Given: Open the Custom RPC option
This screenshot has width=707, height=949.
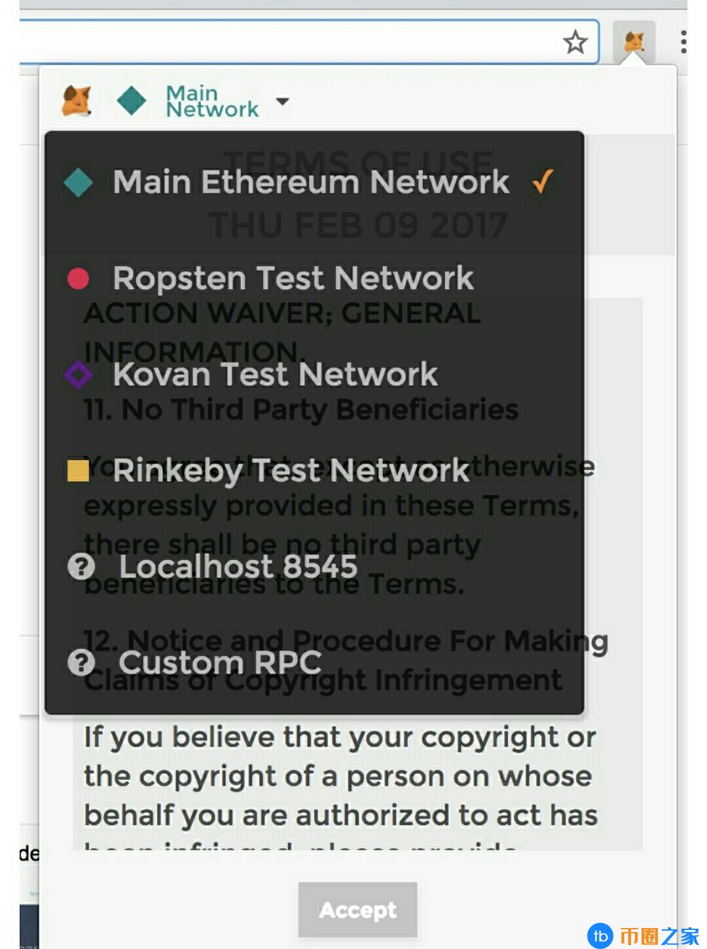Looking at the screenshot, I should (220, 663).
